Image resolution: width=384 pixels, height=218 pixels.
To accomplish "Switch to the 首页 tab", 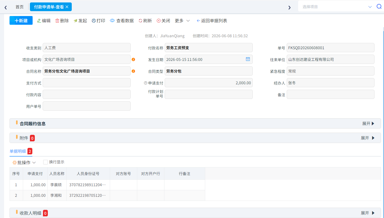I will coord(20,7).
